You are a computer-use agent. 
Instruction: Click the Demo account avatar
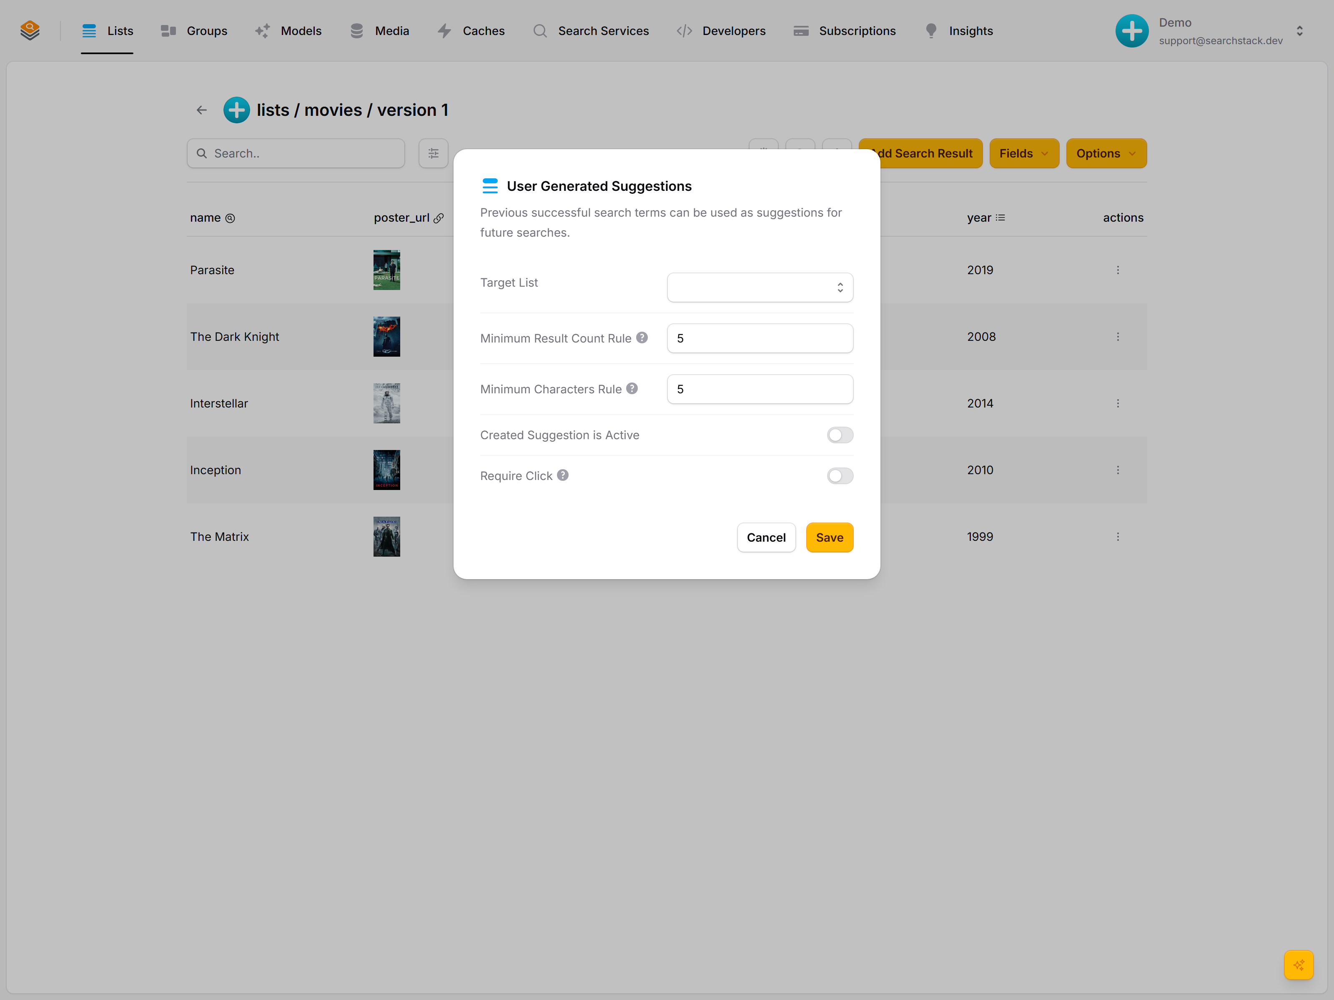click(x=1132, y=31)
